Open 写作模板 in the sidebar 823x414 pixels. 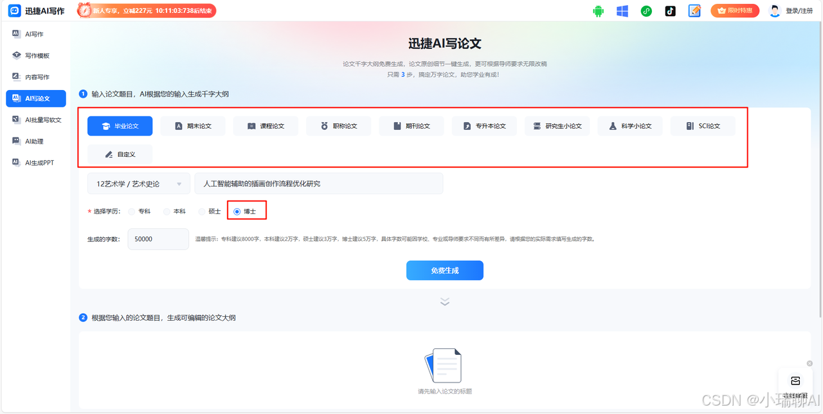[36, 56]
